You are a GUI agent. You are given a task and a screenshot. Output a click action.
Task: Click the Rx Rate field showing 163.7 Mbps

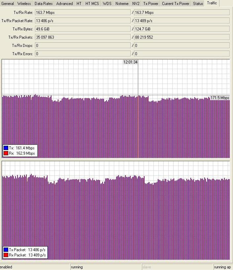click(182, 13)
